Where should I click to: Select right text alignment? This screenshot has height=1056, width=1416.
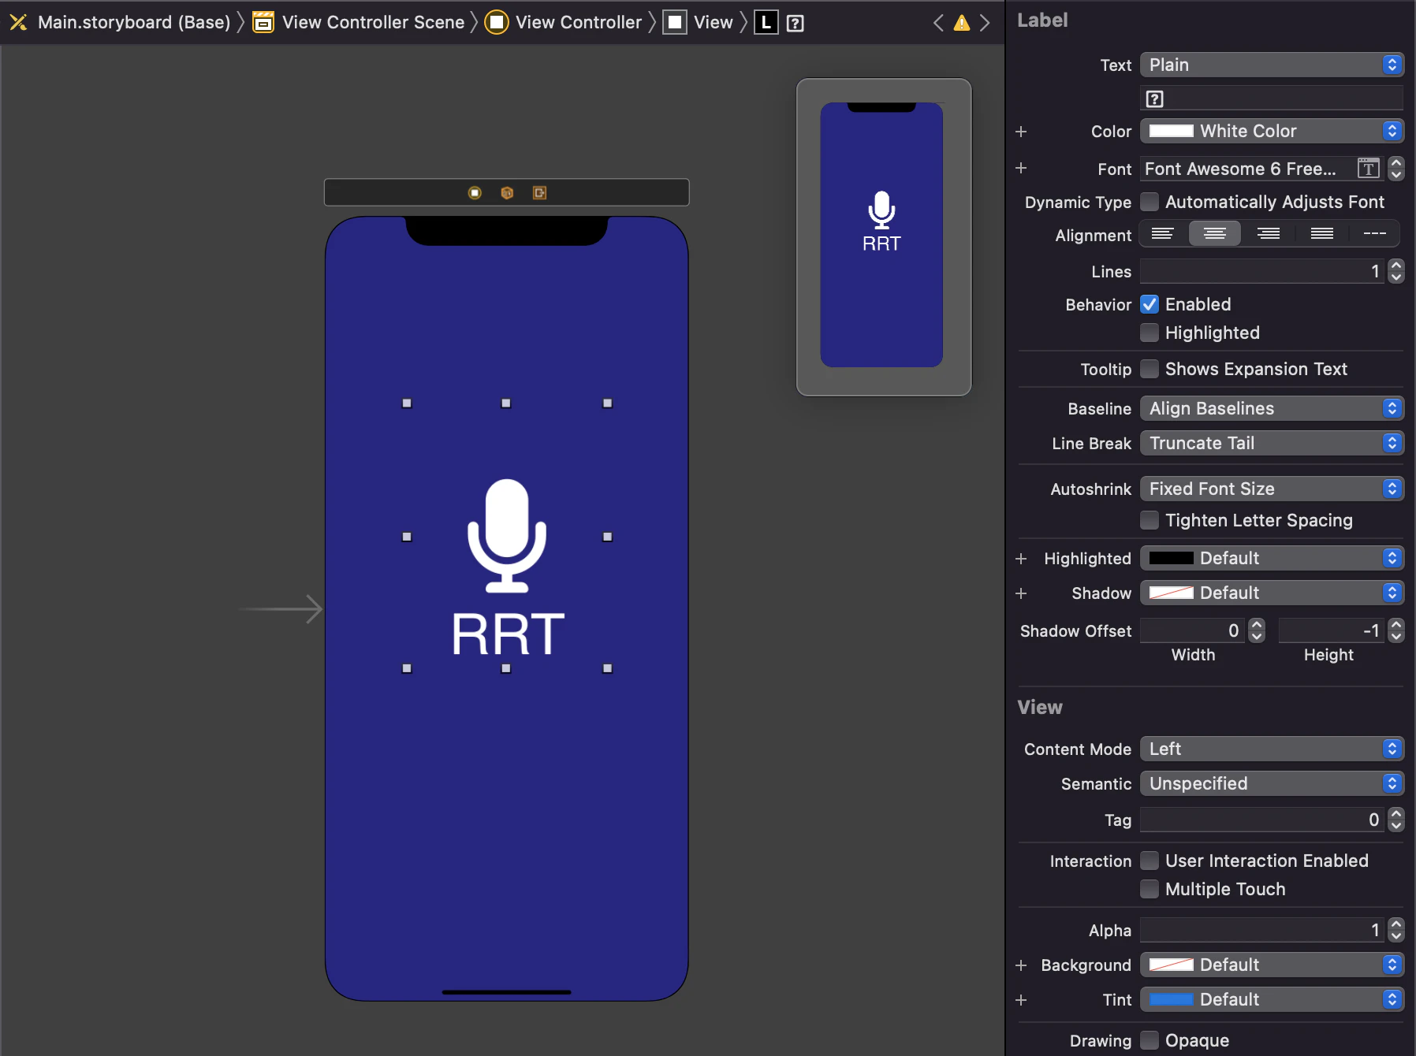click(1269, 234)
